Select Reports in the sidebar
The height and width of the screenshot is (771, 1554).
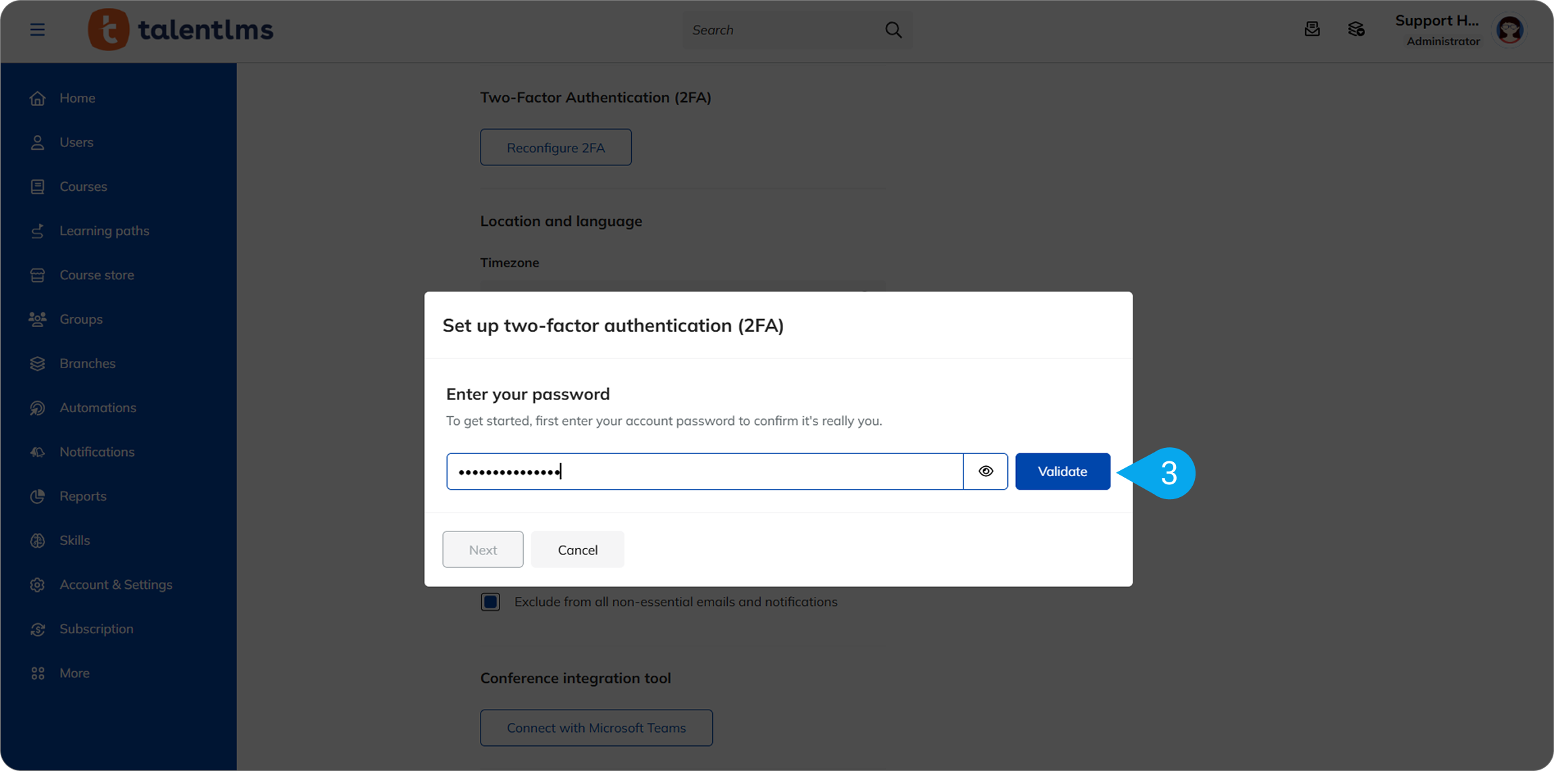(83, 496)
